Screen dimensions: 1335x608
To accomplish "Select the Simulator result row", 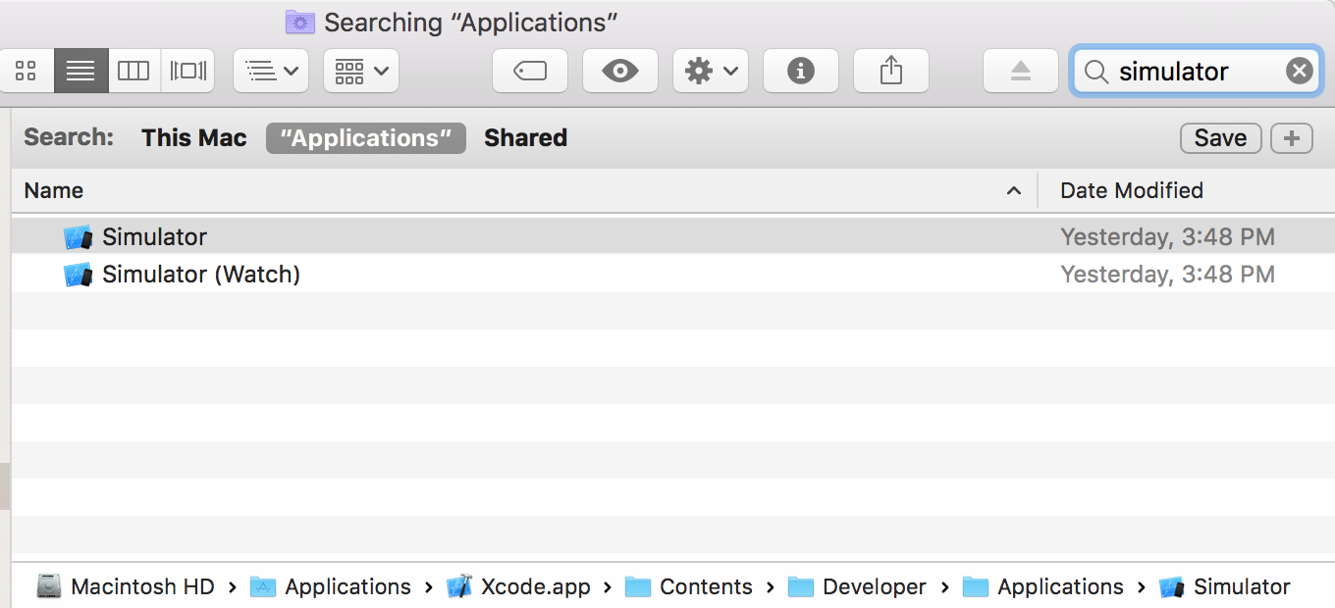I will tap(672, 236).
